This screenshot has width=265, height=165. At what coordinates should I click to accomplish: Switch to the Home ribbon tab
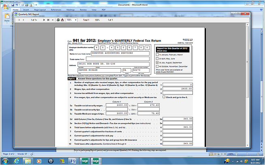tap(15, 10)
